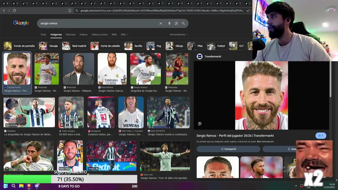This screenshot has width=338, height=190.
Task: Reload the page with refresh icon
Action: tap(15, 11)
